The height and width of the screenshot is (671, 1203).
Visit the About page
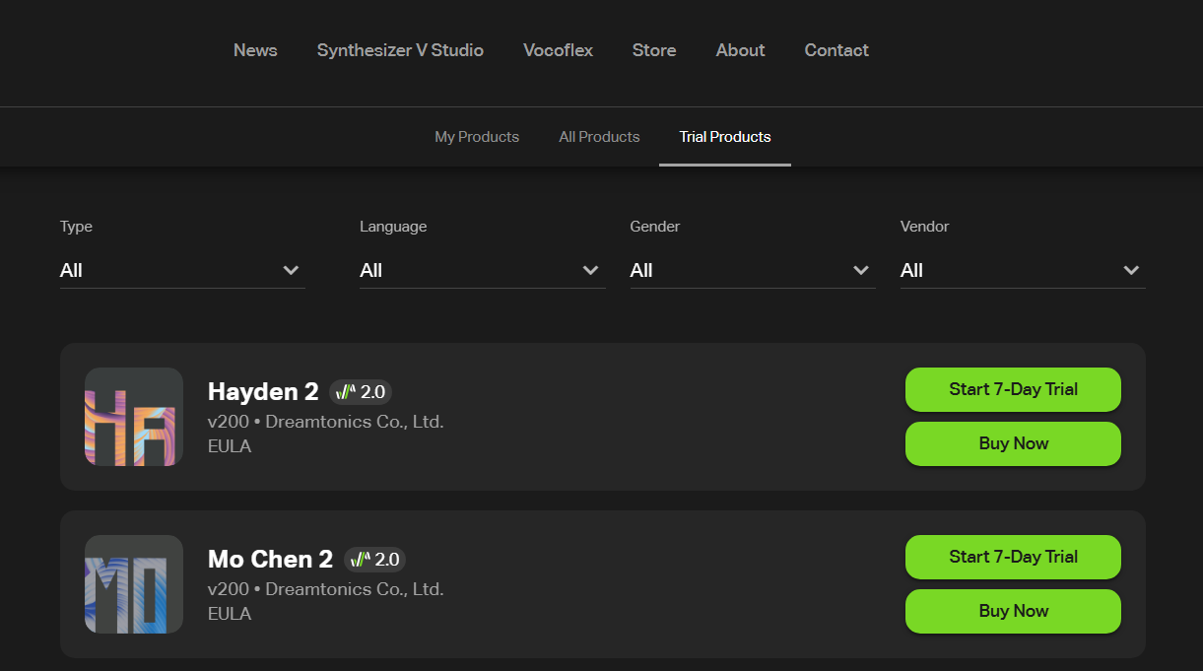click(x=741, y=50)
